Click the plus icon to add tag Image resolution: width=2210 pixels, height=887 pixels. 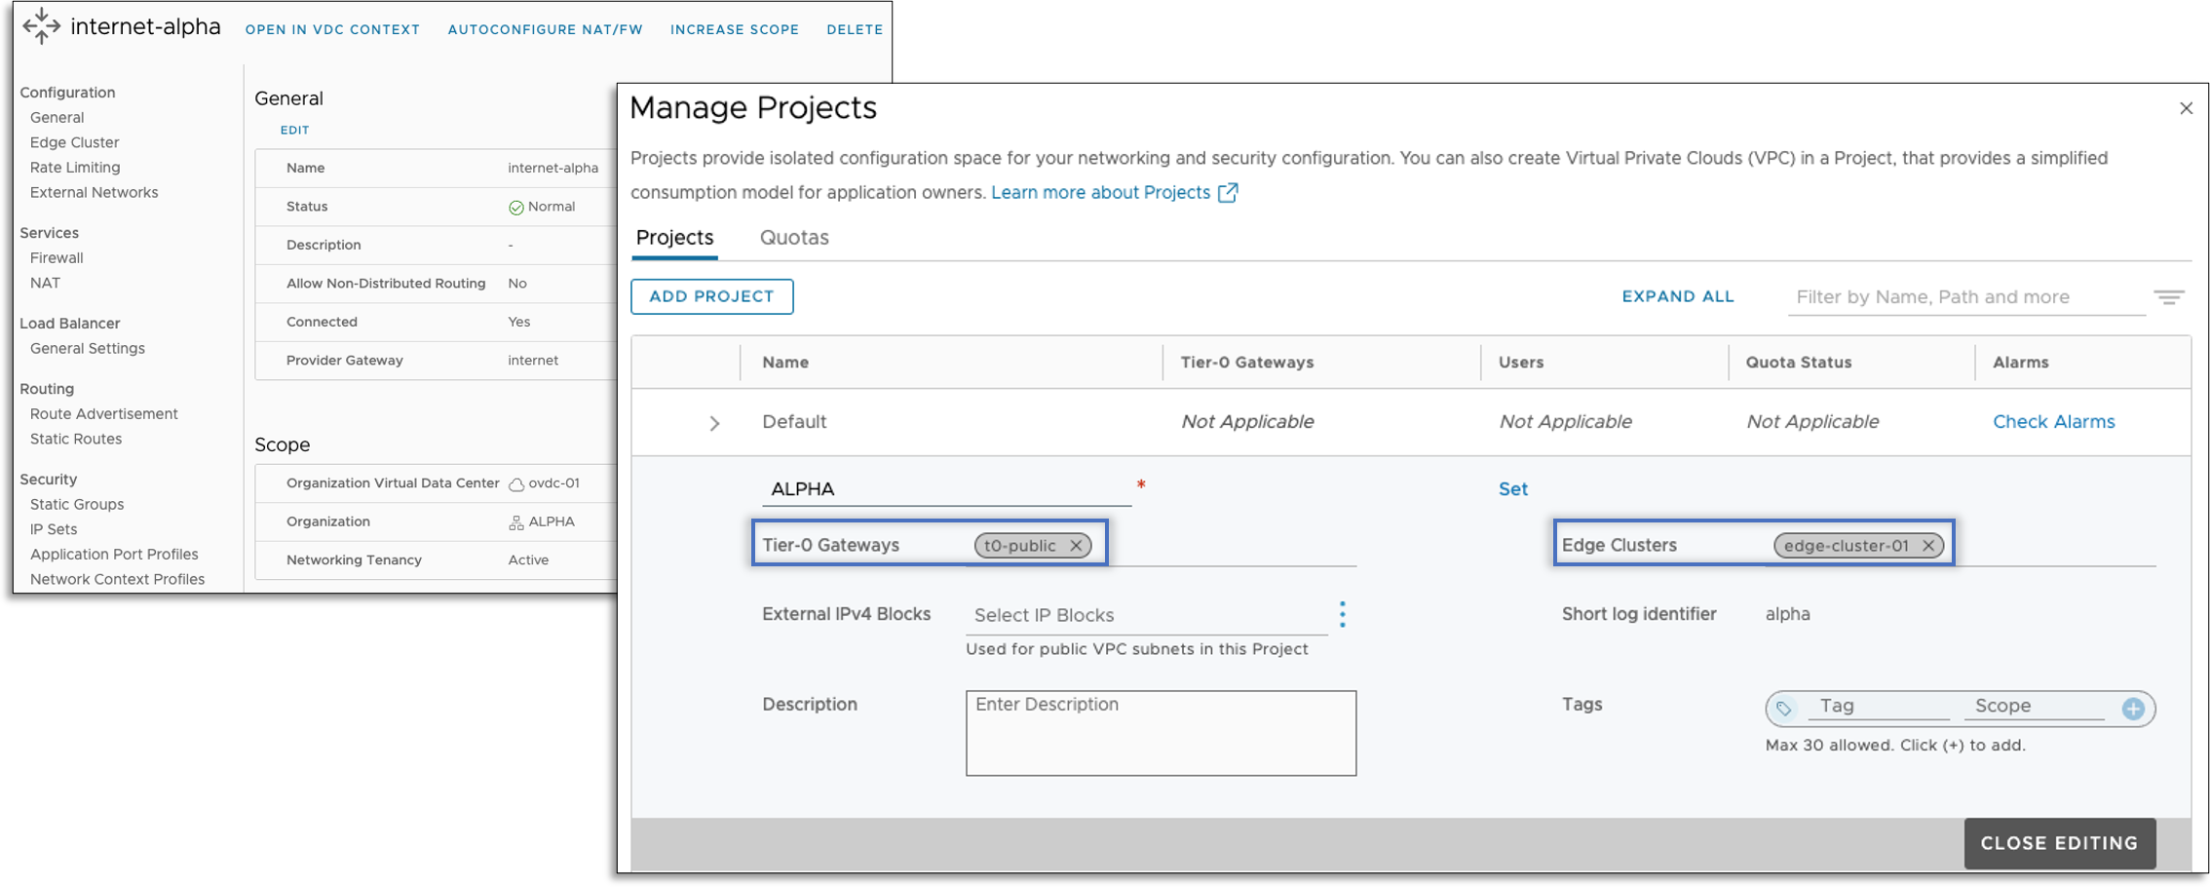tap(2133, 709)
